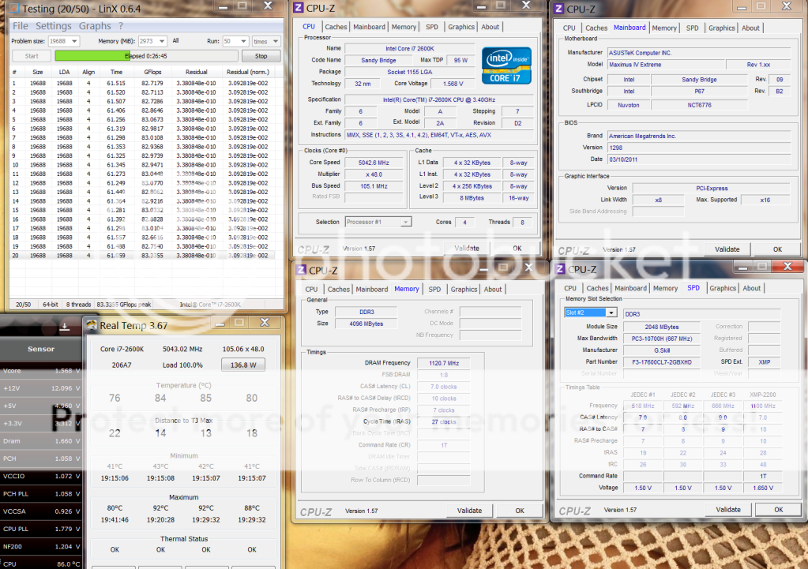The height and width of the screenshot is (569, 808).
Task: Click Validate in the CPU-Z CPU window
Action: (x=467, y=248)
